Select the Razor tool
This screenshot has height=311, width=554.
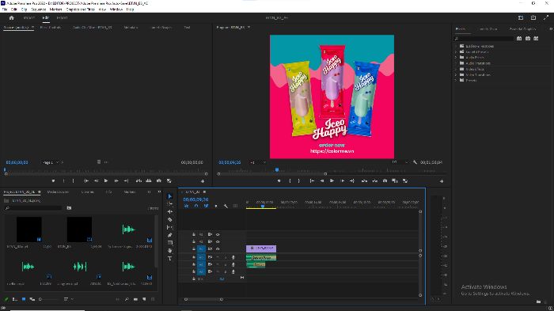tap(170, 219)
